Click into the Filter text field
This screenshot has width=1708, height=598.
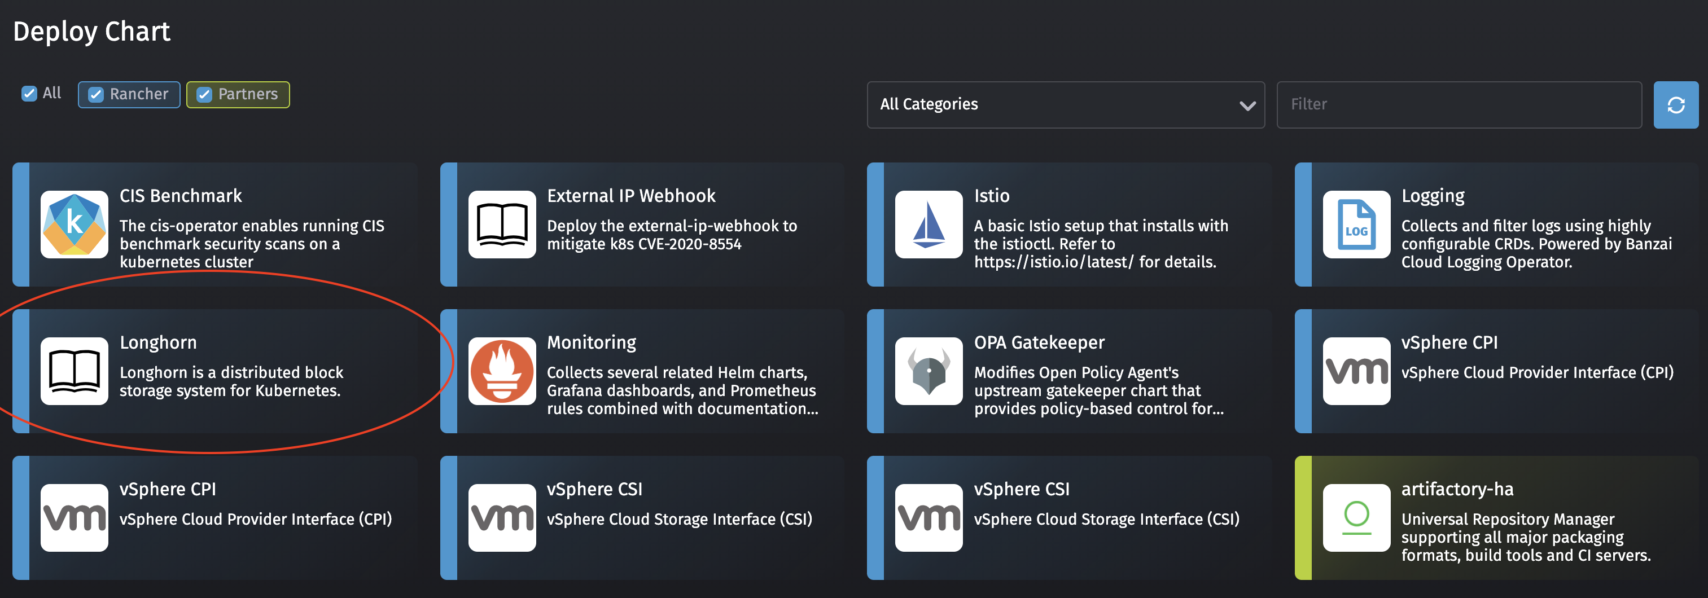coord(1459,105)
